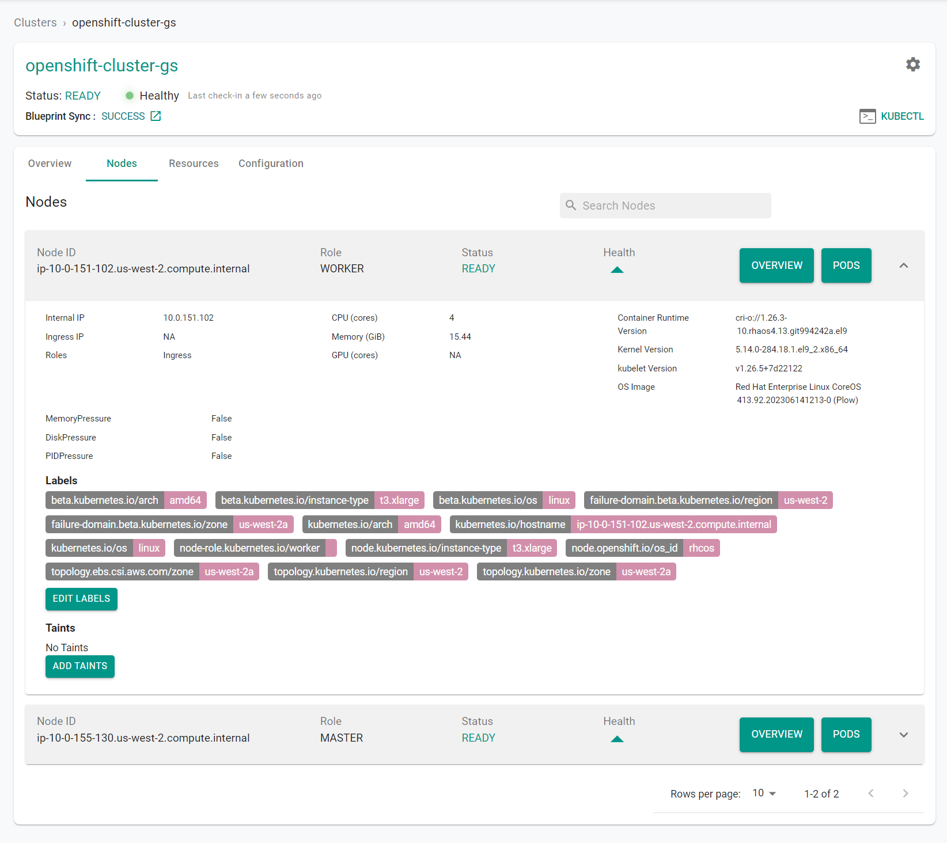The height and width of the screenshot is (843, 947).
Task: Go to previous page of nodes
Action: (x=871, y=793)
